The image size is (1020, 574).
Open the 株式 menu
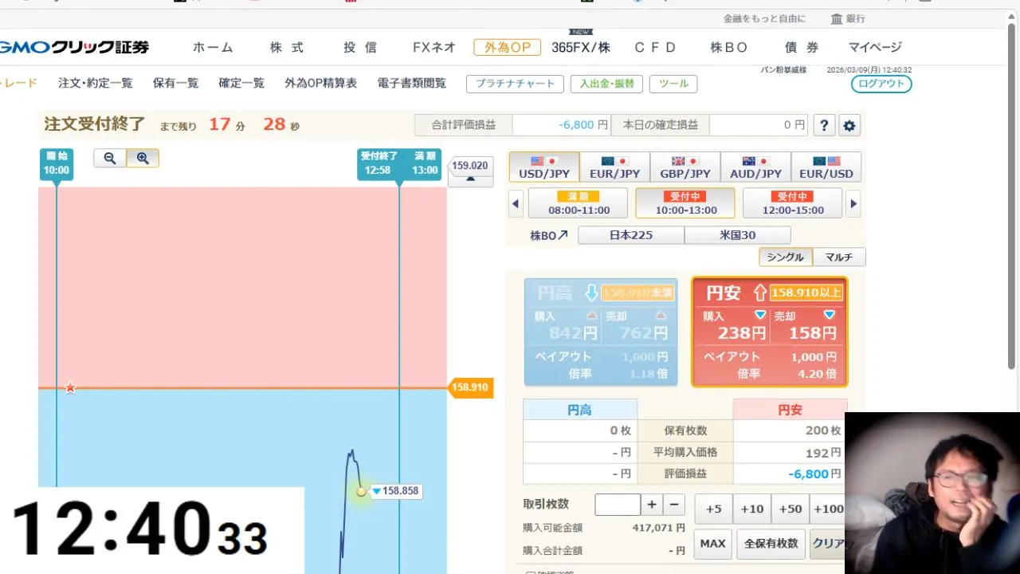[287, 47]
